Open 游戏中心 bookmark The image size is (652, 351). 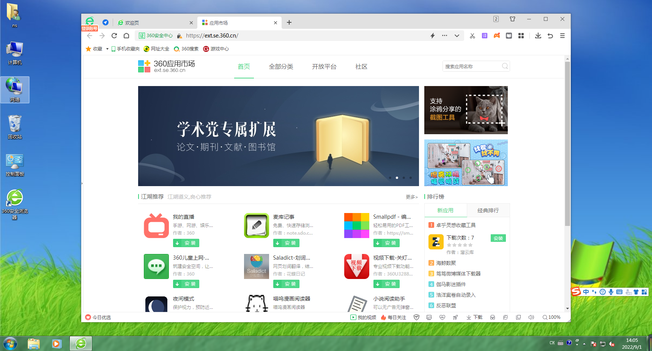[216, 49]
